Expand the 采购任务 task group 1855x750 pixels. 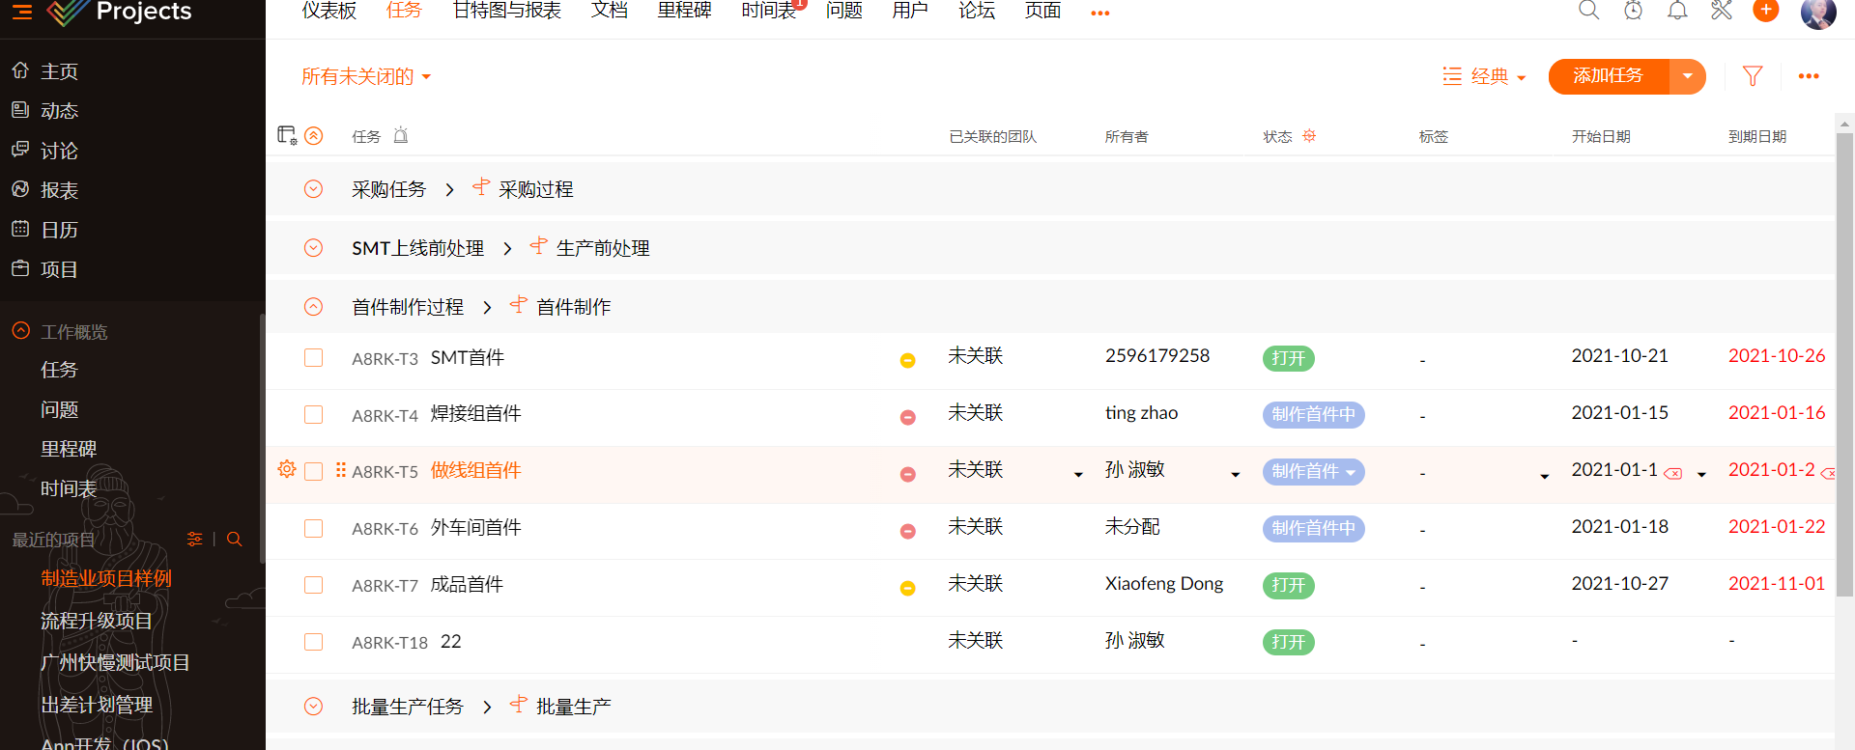(313, 189)
